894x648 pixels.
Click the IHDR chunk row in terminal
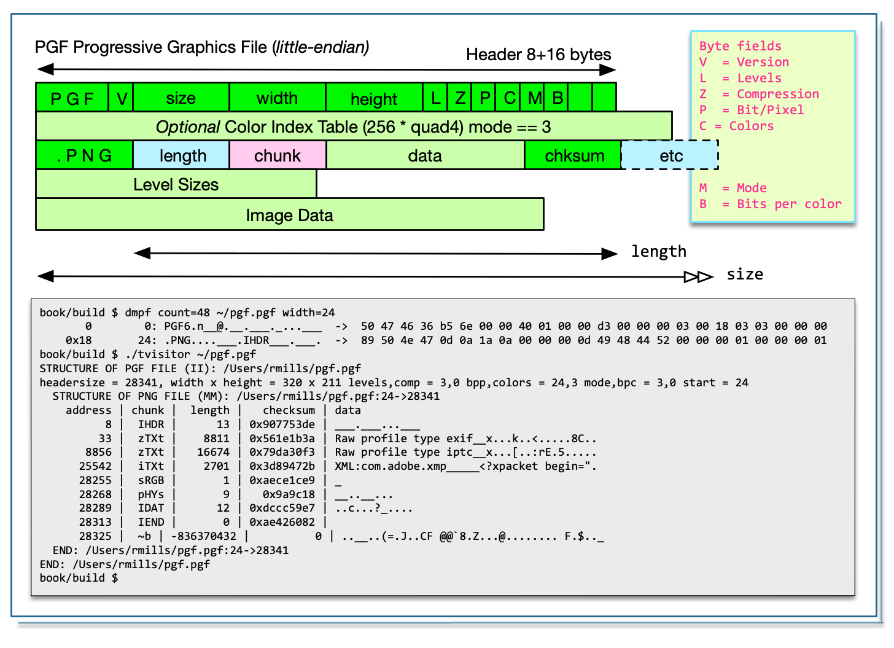(x=150, y=424)
